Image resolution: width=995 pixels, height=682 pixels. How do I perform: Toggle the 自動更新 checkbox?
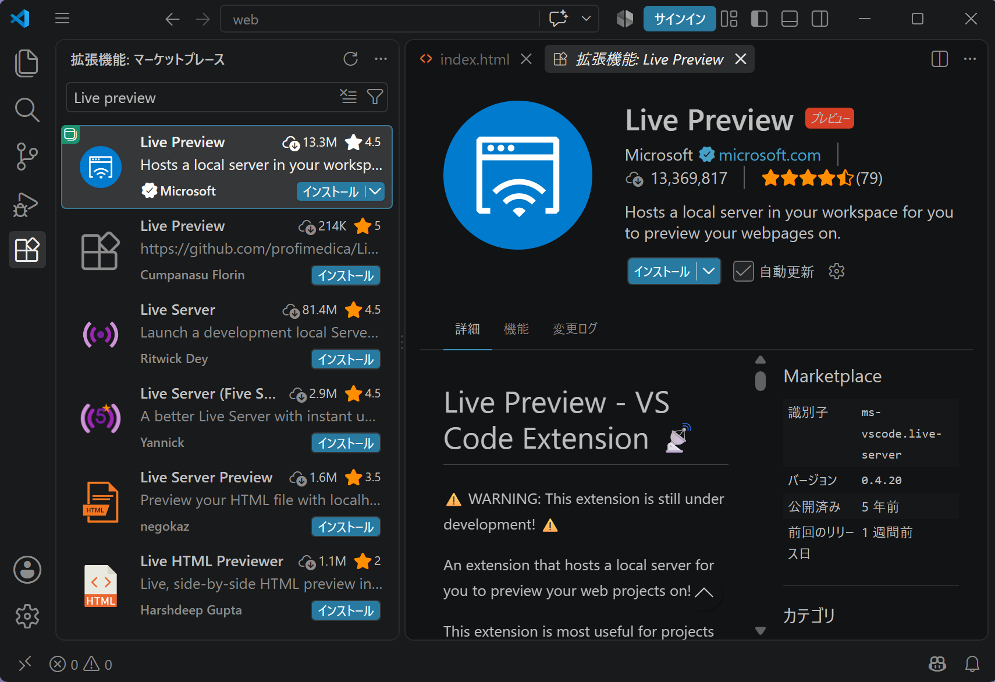click(743, 271)
